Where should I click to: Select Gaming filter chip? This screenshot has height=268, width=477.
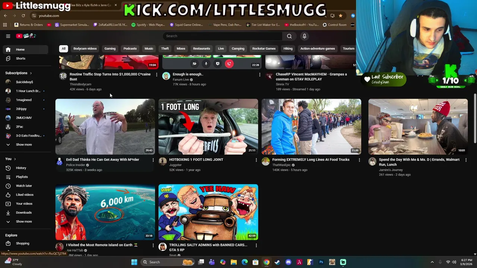click(x=110, y=49)
